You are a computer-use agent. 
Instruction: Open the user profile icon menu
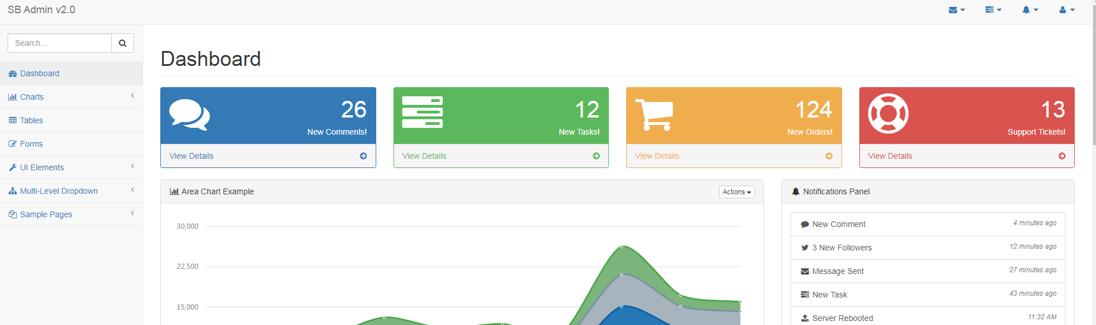point(1066,10)
